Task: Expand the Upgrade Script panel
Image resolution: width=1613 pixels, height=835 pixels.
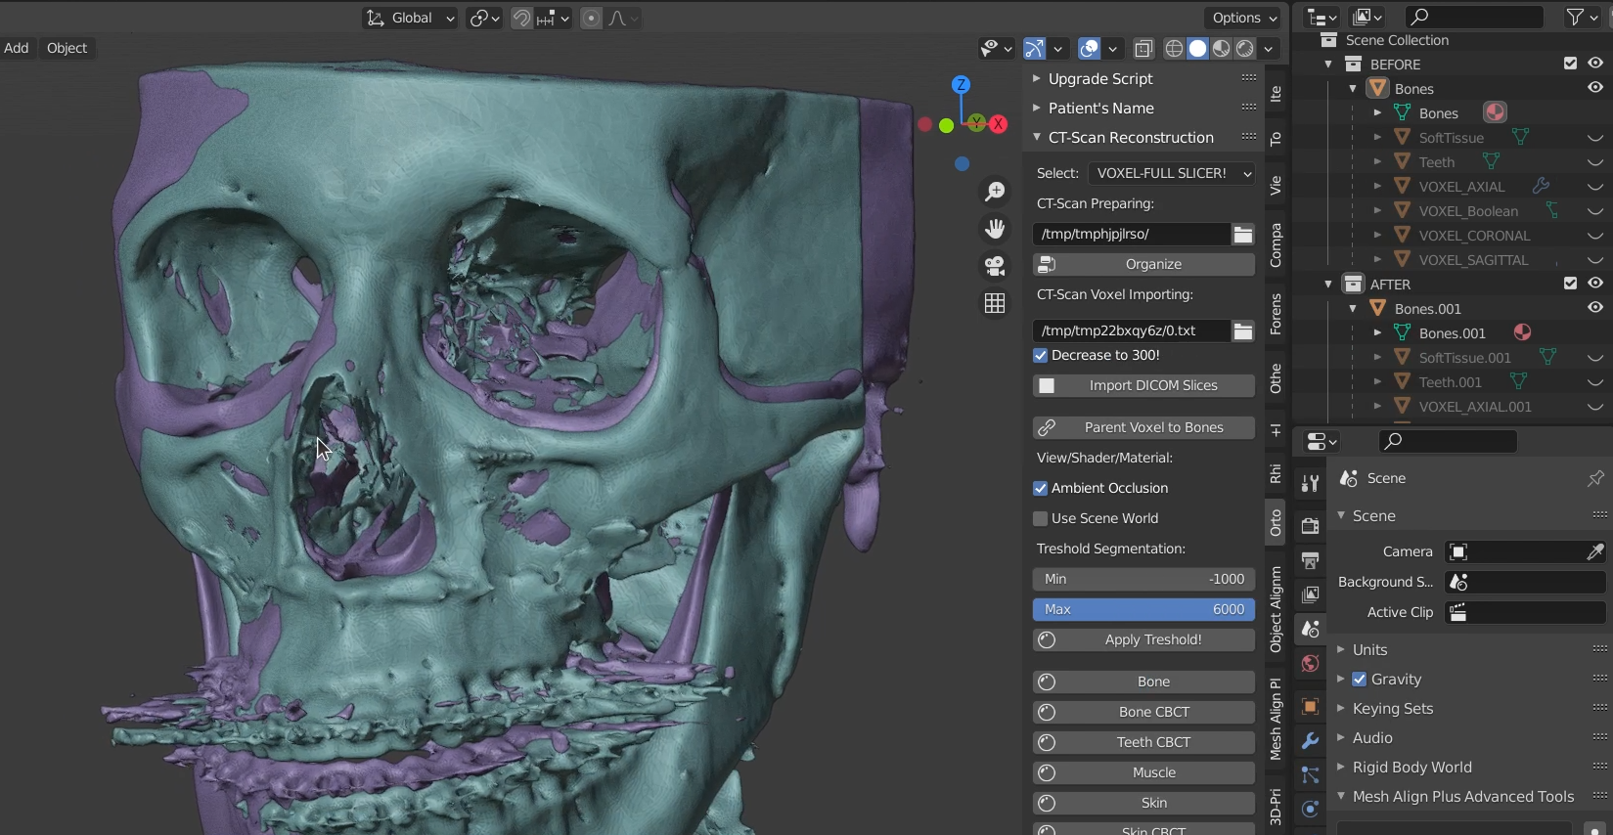Action: 1037,78
